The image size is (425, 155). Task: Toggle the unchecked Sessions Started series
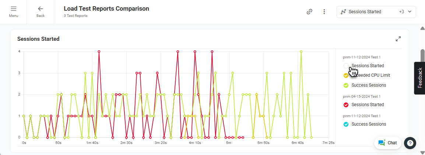tap(346, 66)
